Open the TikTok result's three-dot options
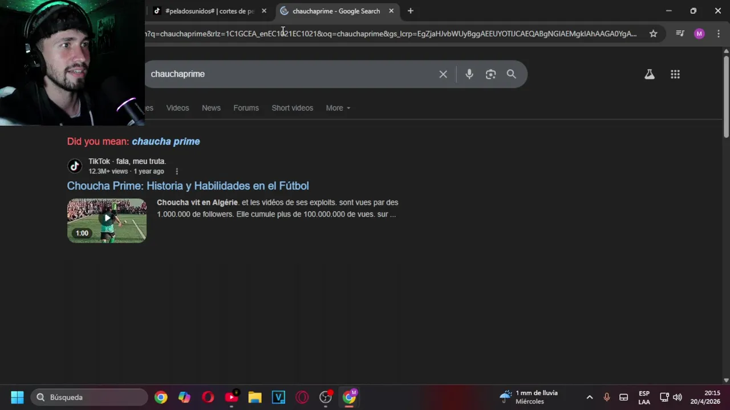The width and height of the screenshot is (730, 410). click(177, 171)
